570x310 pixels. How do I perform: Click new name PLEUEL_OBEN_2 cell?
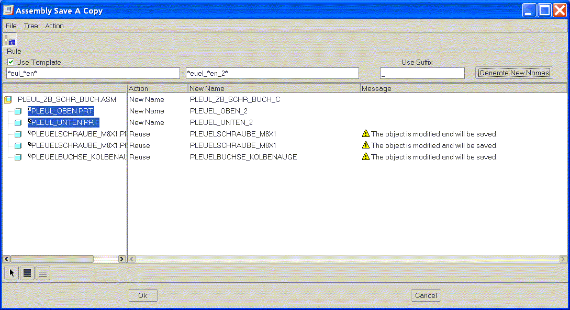click(x=218, y=111)
